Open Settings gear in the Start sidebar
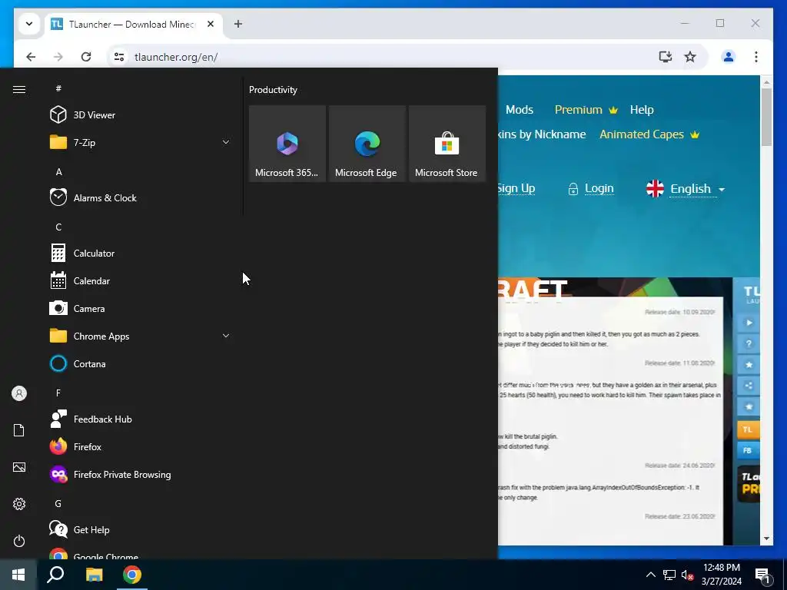 (19, 504)
